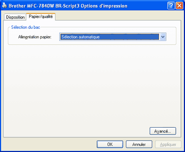Switch to the Disposition tab

click(x=15, y=17)
